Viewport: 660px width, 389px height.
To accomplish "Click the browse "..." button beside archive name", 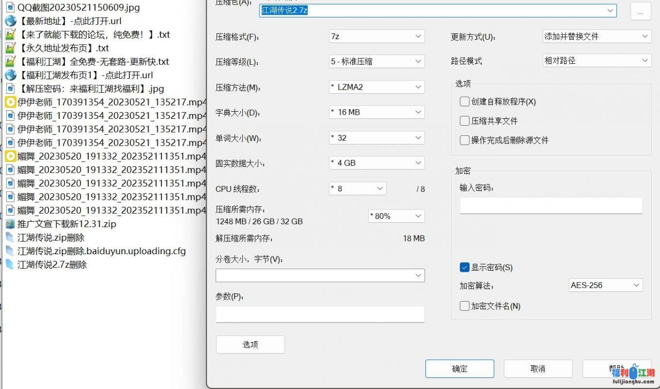I will point(640,11).
